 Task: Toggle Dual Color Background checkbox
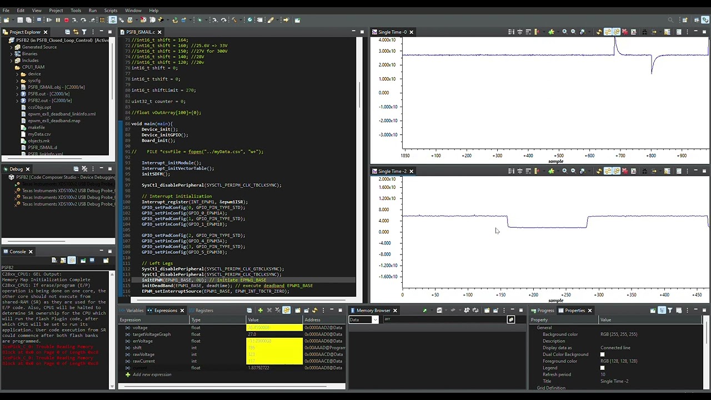[602, 354]
